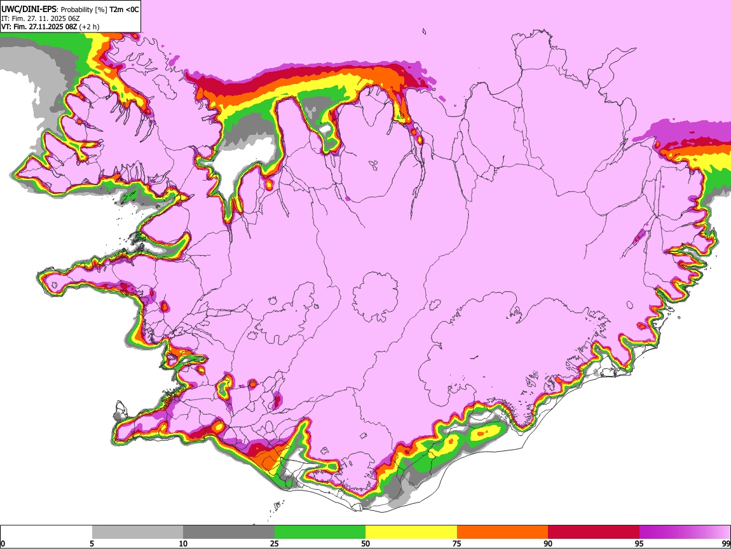Click the legend tick label '25'
The width and height of the screenshot is (731, 549).
pos(275,543)
